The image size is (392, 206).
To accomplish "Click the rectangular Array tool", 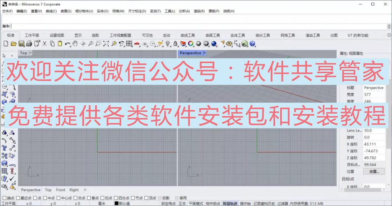I will click(x=4, y=171).
